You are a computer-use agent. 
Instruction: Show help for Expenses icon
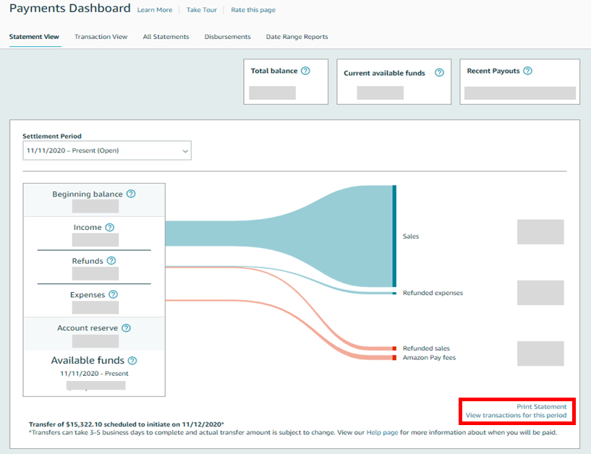113,294
